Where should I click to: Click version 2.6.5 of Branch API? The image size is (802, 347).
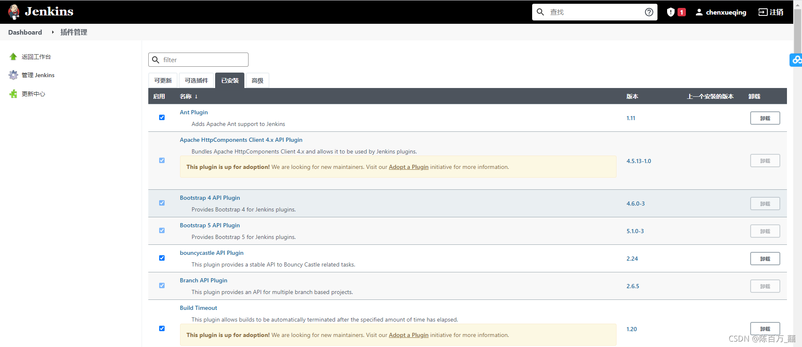pos(632,286)
